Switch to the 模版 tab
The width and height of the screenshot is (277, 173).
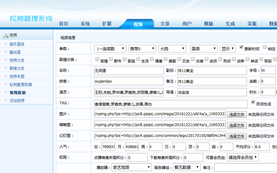point(208,24)
